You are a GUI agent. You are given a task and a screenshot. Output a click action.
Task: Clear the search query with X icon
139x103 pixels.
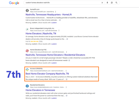(102, 3)
